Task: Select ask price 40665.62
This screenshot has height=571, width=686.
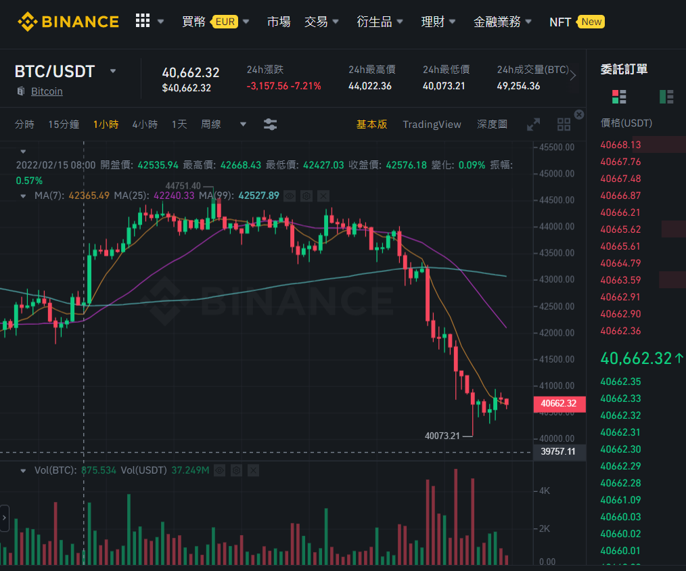Action: coord(620,229)
